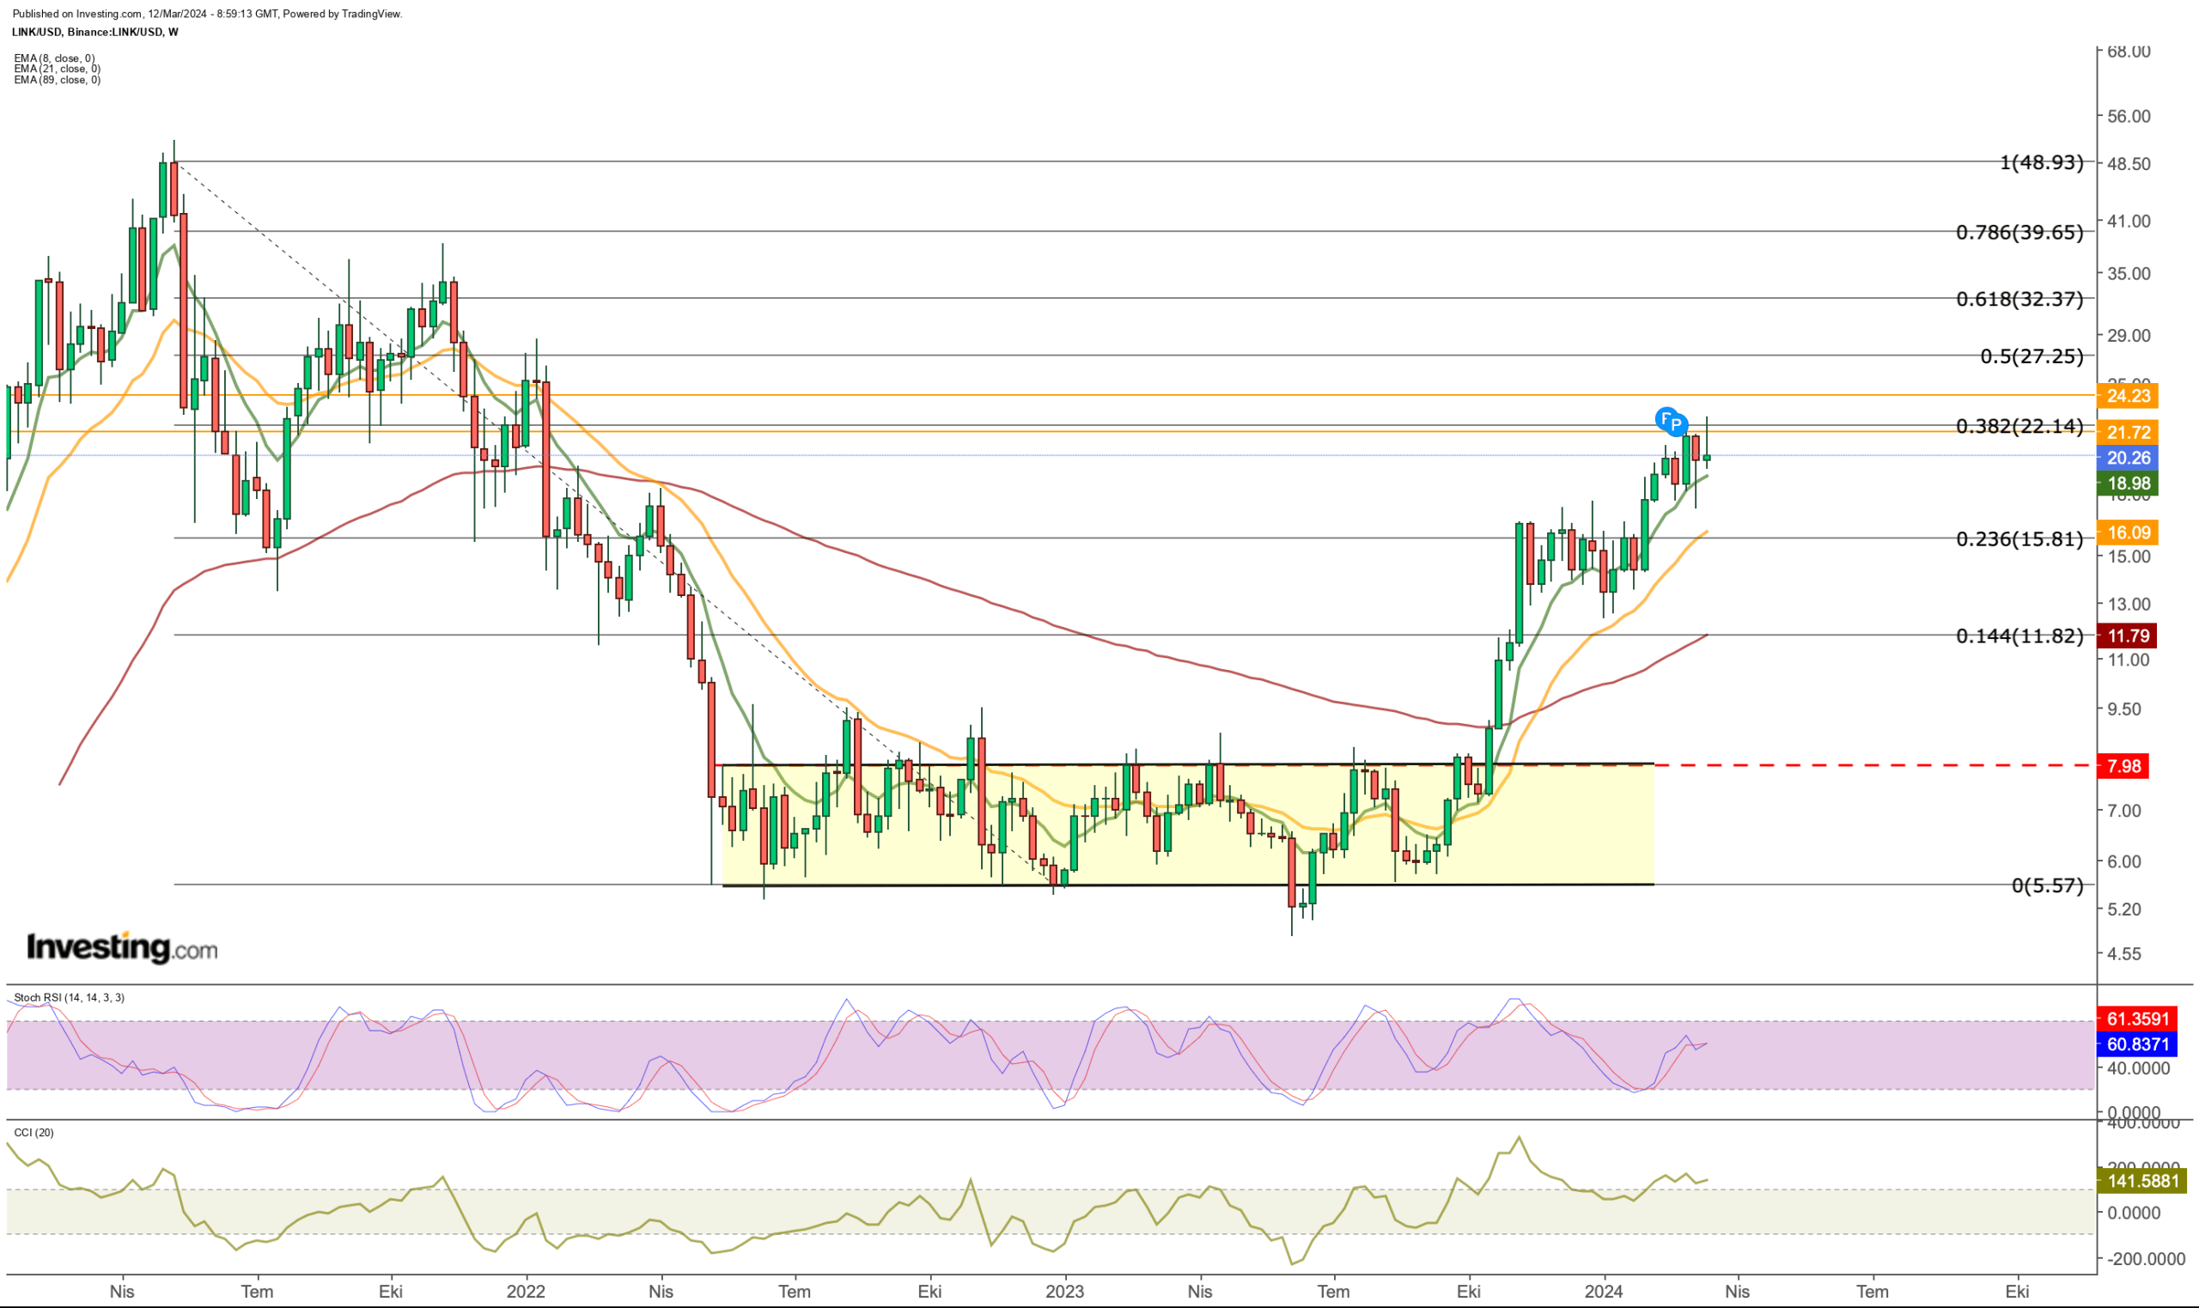The image size is (2199, 1308).
Task: Click the 11.79 dark red EMA tag
Action: point(2129,636)
